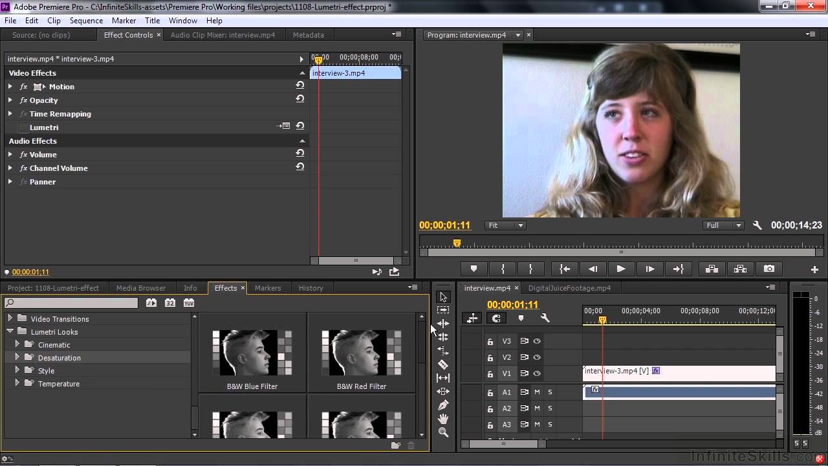This screenshot has width=828, height=466.
Task: Click Mark Out button
Action: point(530,269)
